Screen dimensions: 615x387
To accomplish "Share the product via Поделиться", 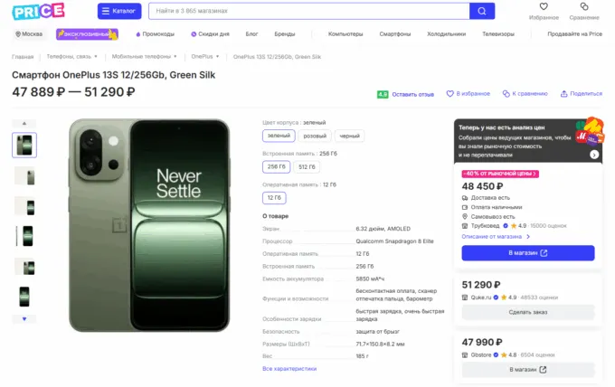I will [582, 93].
